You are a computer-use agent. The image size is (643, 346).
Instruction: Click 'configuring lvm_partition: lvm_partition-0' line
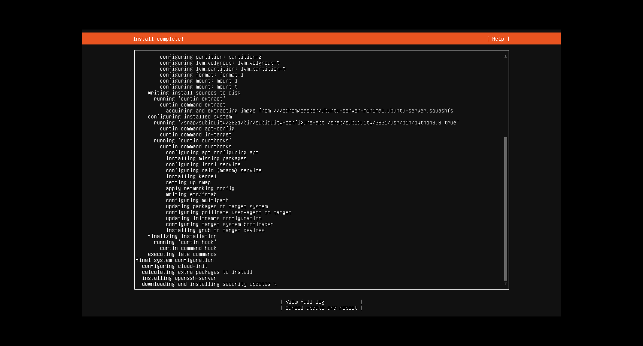(x=223, y=69)
